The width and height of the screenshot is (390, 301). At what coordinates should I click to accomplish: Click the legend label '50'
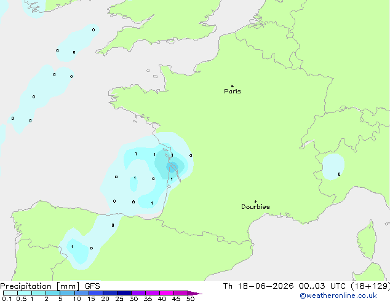point(190,299)
